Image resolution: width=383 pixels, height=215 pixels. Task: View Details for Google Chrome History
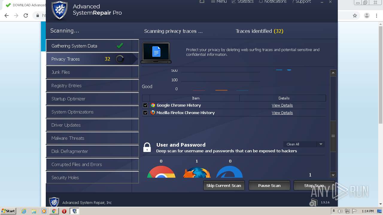point(282,105)
